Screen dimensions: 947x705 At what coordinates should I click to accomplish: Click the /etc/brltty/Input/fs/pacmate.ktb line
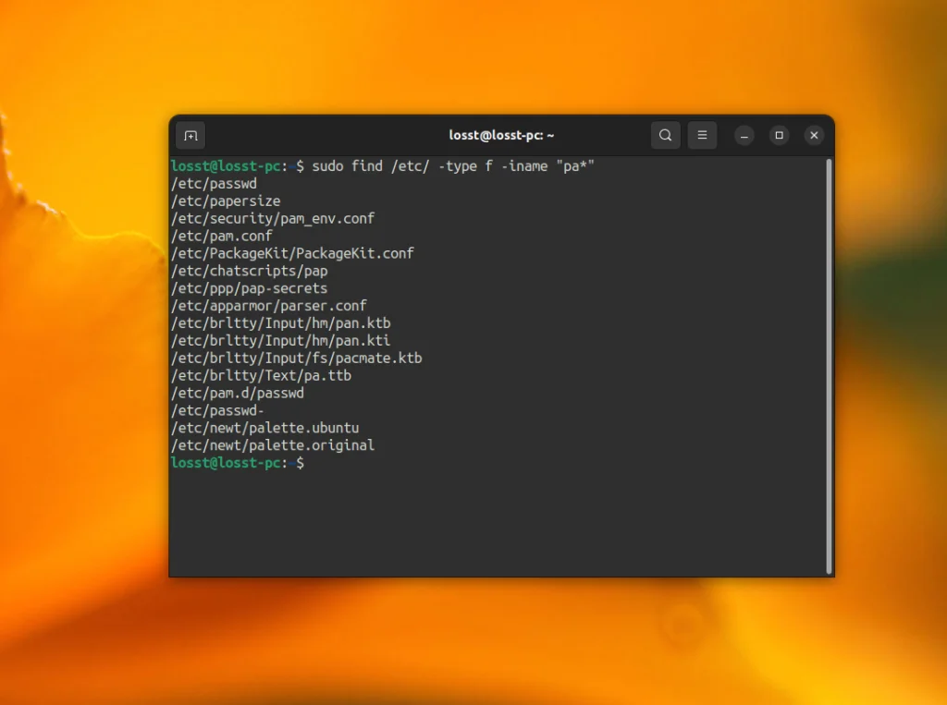[x=297, y=359]
